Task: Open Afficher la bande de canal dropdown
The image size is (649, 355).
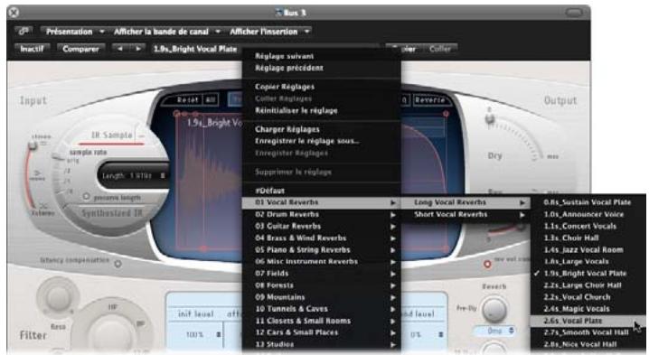Action: 166,32
